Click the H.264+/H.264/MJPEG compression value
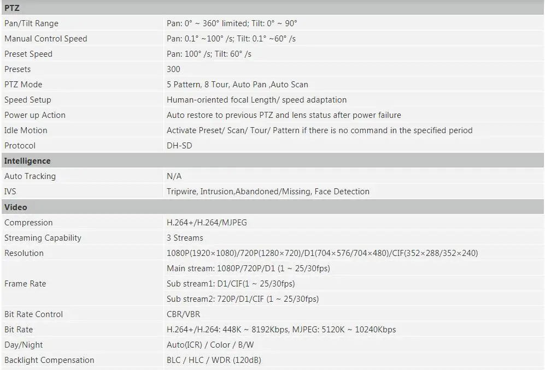Viewport: 545px width, 370px height. (207, 223)
